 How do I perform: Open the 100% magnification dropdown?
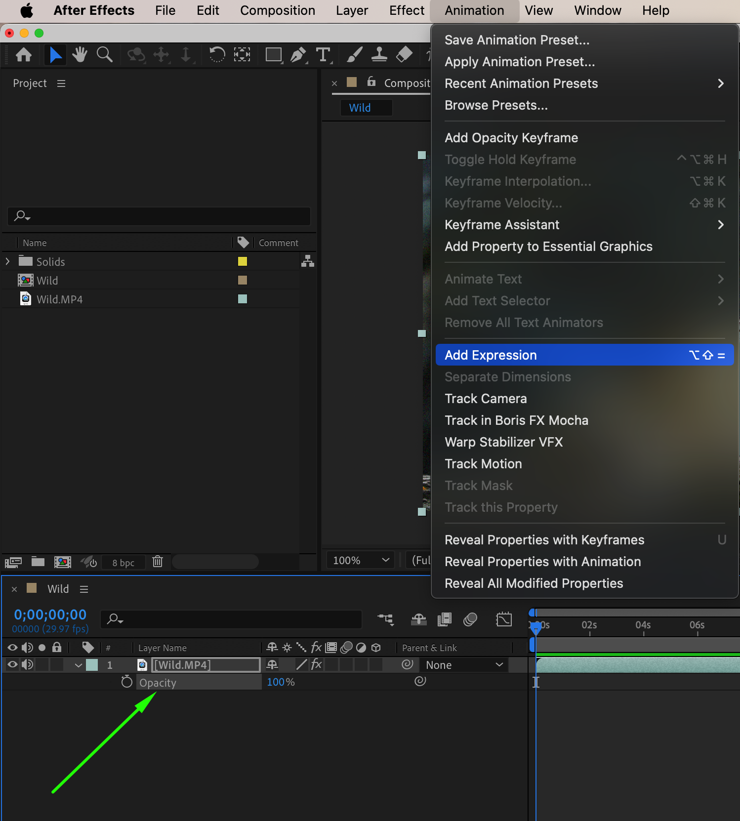click(361, 560)
